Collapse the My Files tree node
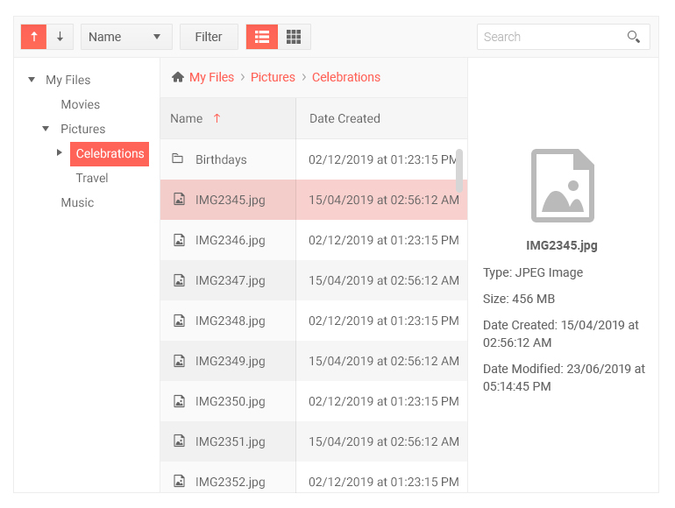The height and width of the screenshot is (508, 675). [32, 80]
